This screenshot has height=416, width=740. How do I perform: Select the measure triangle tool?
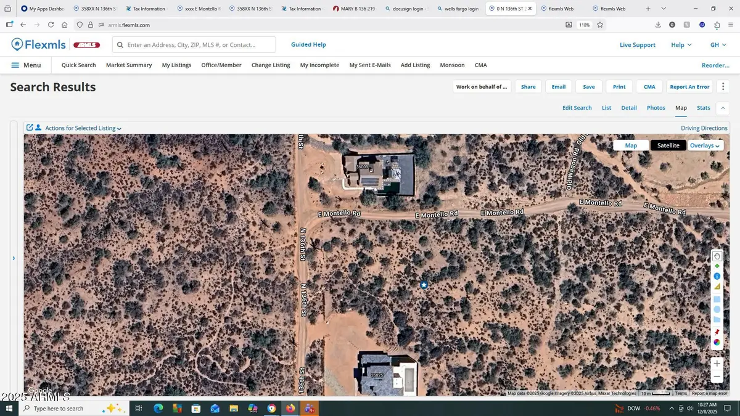717,287
